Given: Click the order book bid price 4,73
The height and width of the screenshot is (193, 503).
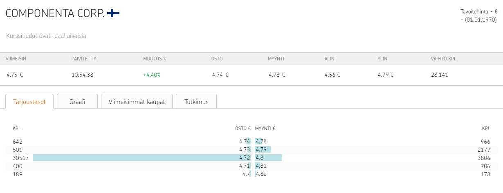Looking at the screenshot, I should coord(245,150).
